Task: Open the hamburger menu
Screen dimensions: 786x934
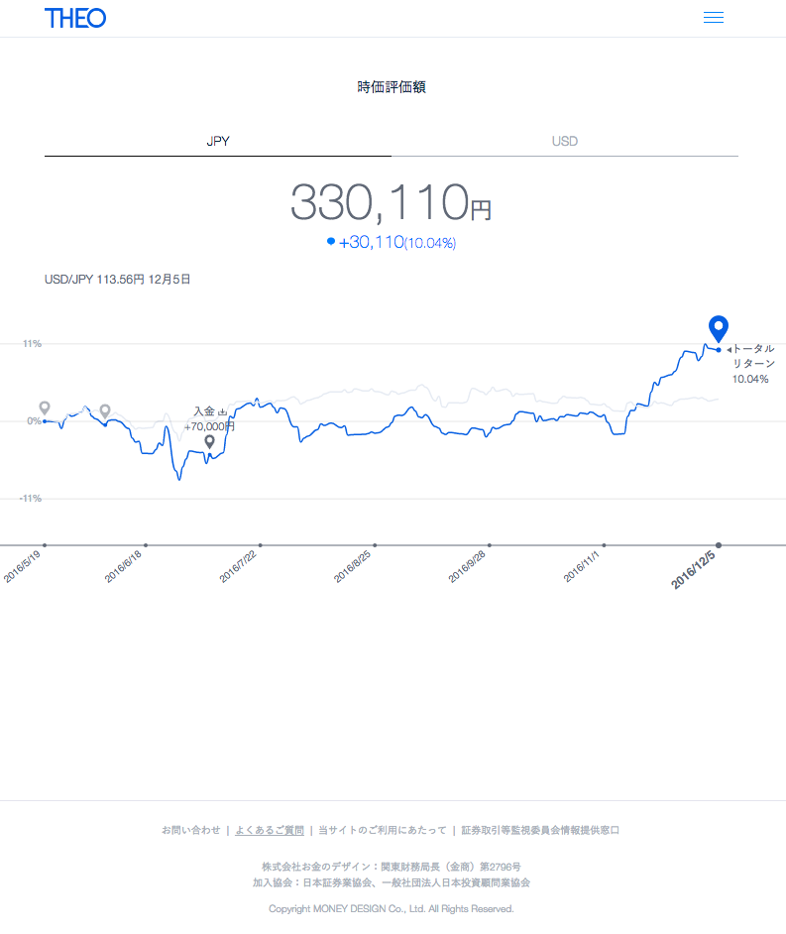Action: (x=713, y=18)
